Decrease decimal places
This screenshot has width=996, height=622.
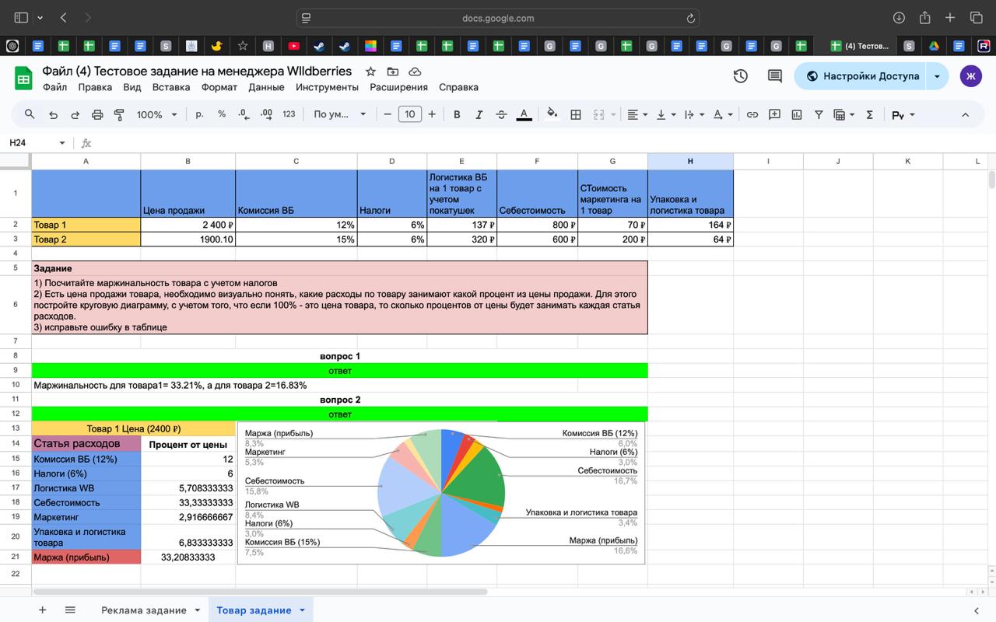[x=244, y=114]
